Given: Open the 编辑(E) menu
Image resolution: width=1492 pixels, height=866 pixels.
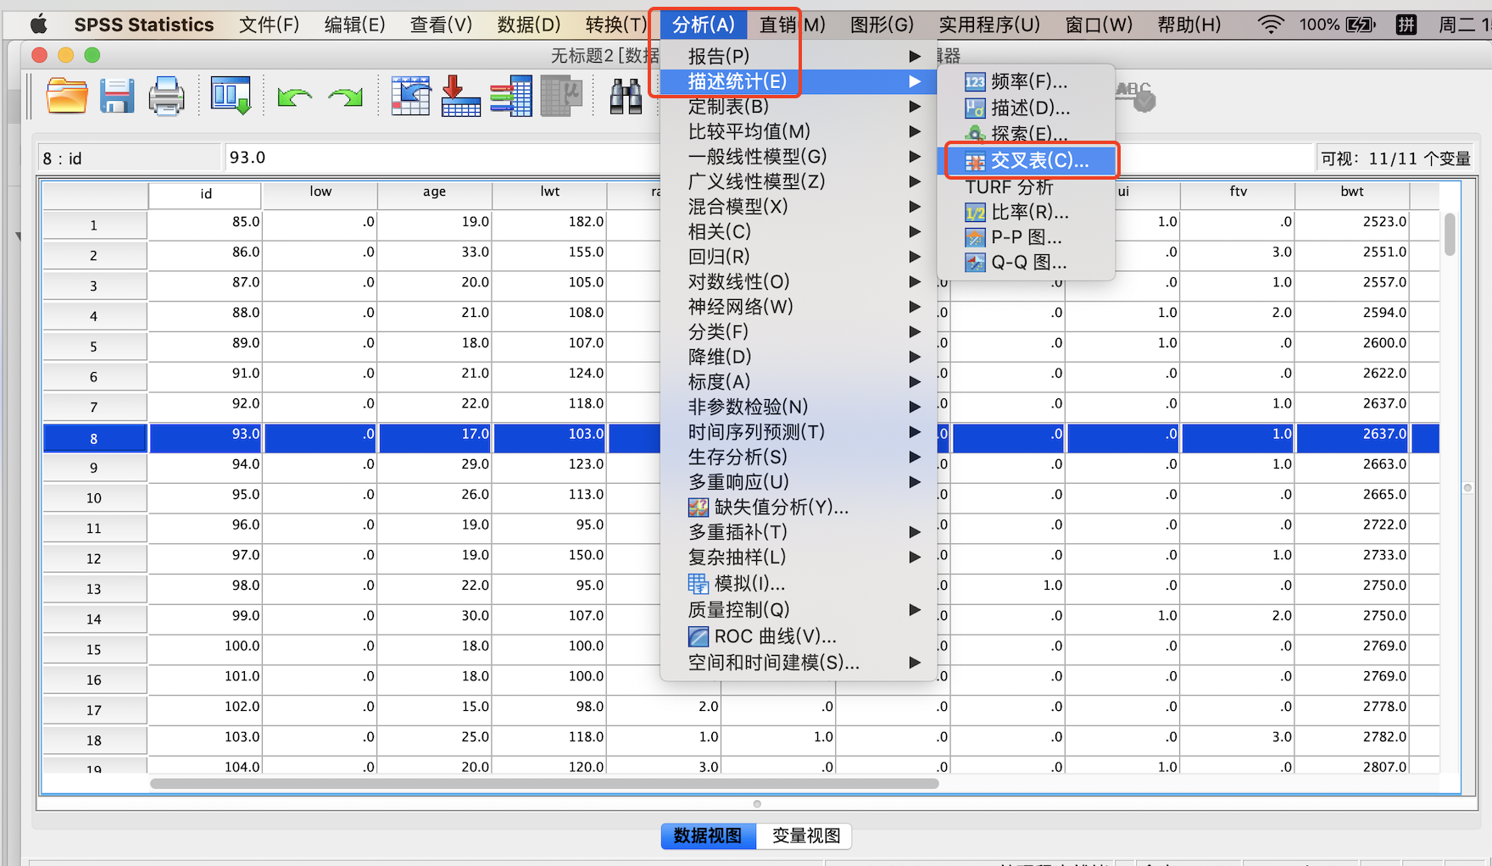Looking at the screenshot, I should coord(354,25).
